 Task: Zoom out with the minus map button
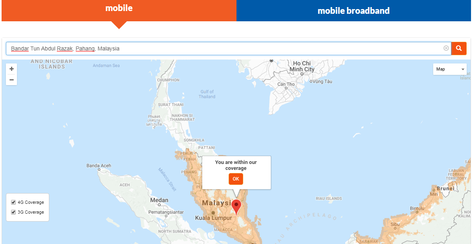[11, 80]
